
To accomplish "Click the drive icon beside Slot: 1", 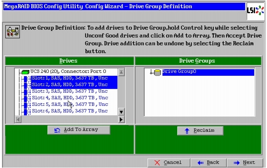I will (x=27, y=79).
